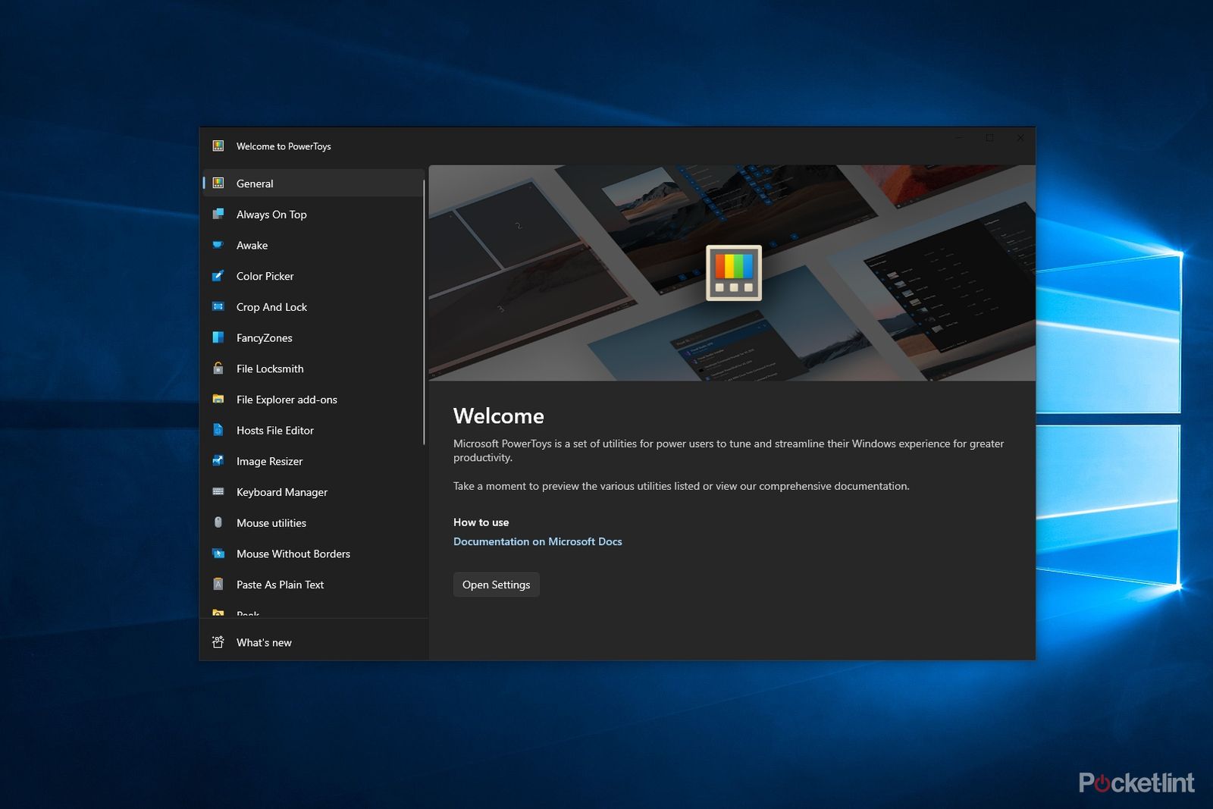Open Mouse Without Borders entry
This screenshot has height=809, width=1213.
coord(312,553)
